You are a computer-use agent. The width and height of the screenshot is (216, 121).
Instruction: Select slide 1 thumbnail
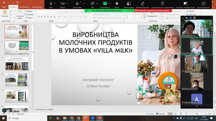tap(17, 32)
